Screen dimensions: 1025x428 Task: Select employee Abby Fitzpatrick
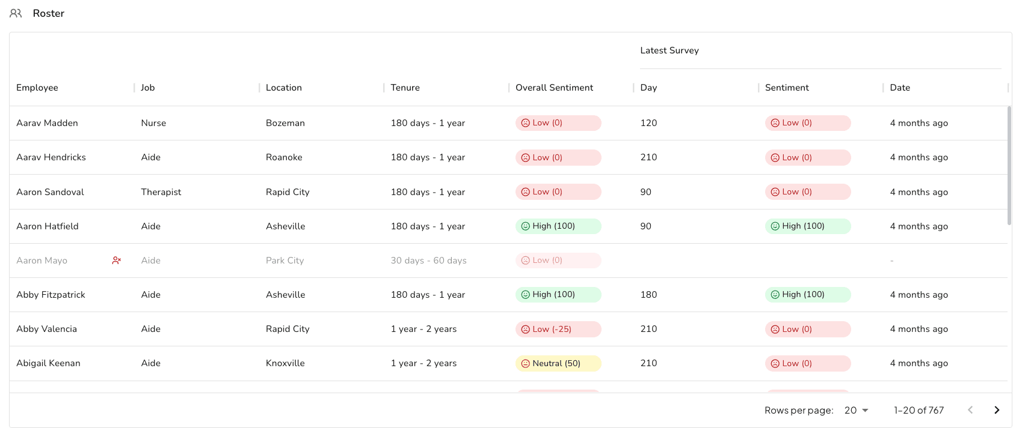pyautogui.click(x=51, y=295)
